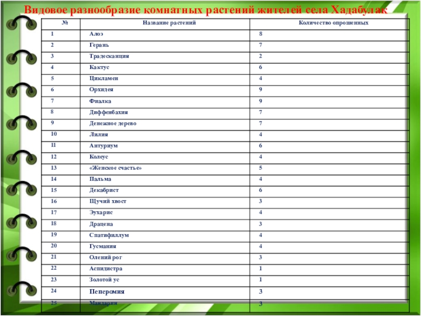Image resolution: width=421 pixels, height=316 pixels.
Task: Click the red slide title mentioning Хадабулак
Action: coord(206,10)
